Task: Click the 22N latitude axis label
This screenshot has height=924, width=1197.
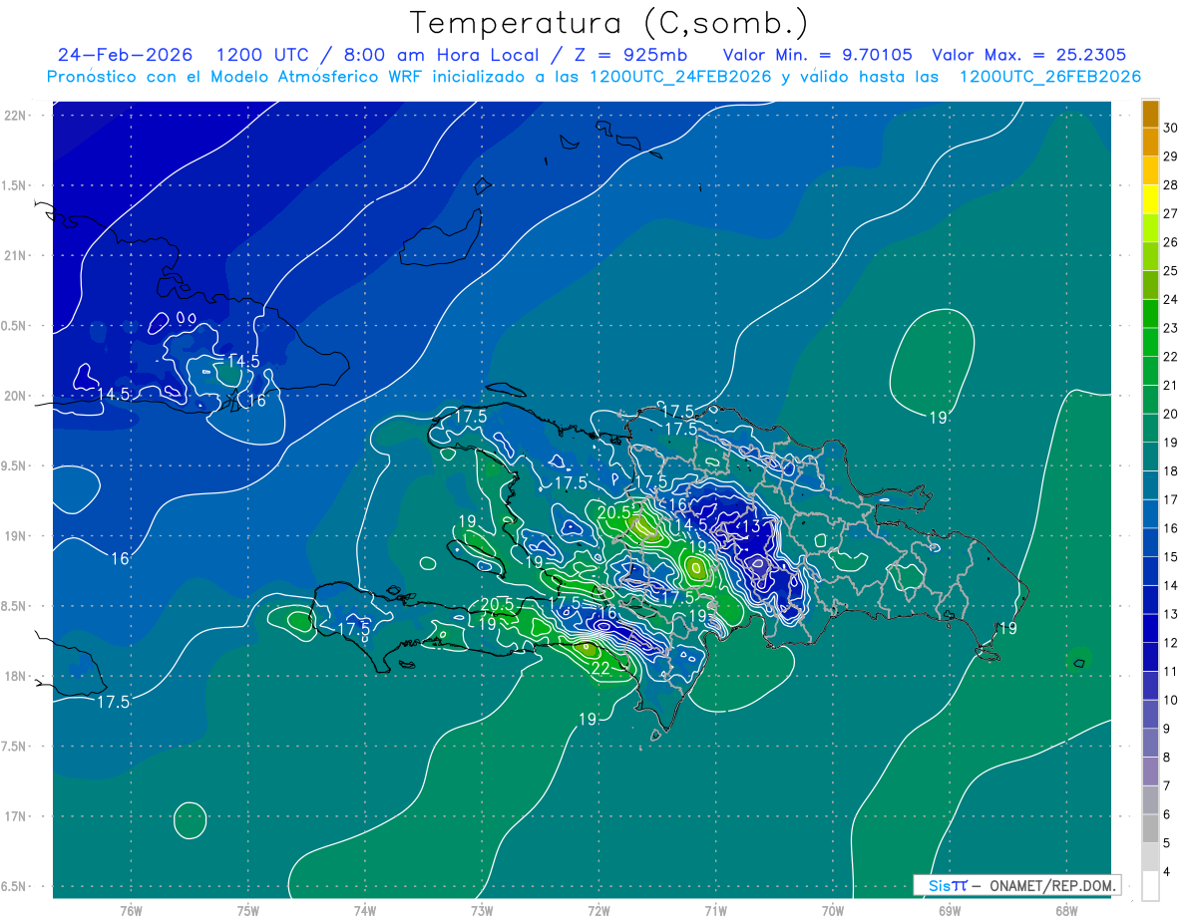Action: pos(15,115)
